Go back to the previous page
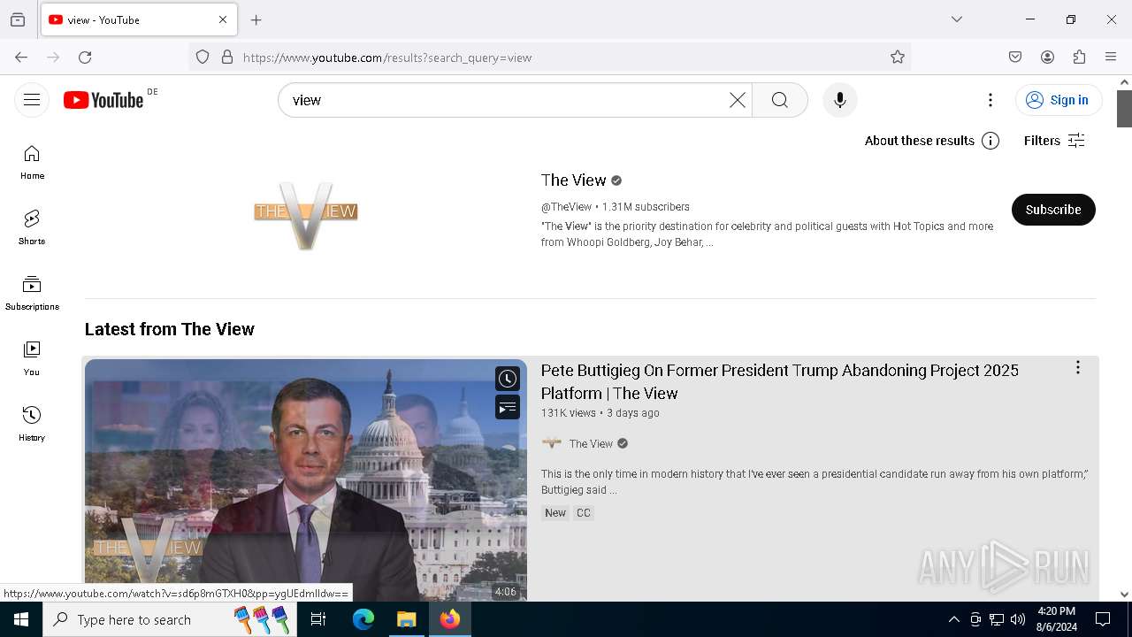Screen dimensions: 1132x637 pos(21,58)
